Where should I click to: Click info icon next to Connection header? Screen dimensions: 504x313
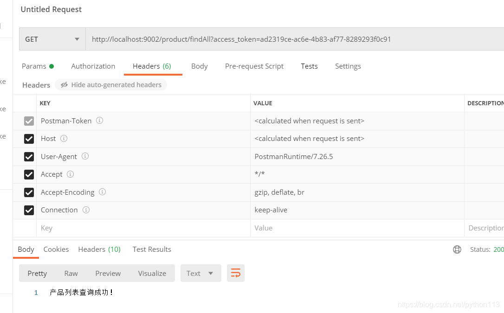point(86,210)
